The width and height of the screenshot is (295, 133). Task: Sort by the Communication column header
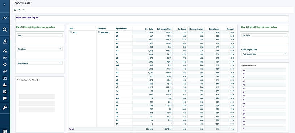[x=196, y=29]
